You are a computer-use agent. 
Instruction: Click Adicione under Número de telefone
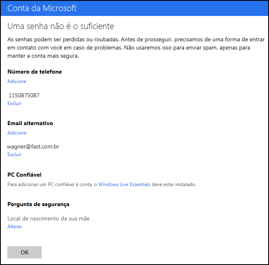click(x=17, y=81)
